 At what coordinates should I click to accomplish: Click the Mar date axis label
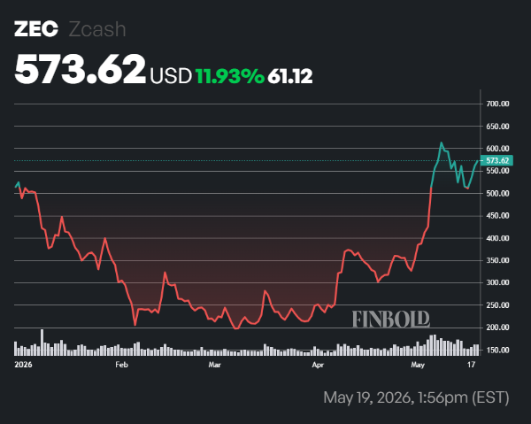(x=214, y=365)
